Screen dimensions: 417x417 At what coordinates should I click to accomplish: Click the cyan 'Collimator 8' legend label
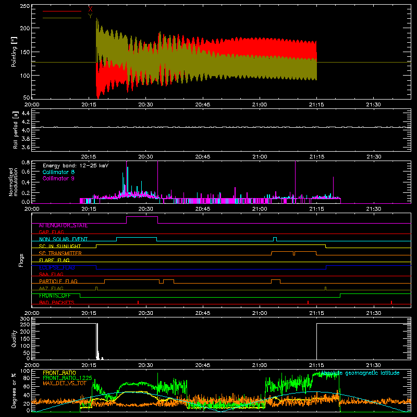pos(58,172)
